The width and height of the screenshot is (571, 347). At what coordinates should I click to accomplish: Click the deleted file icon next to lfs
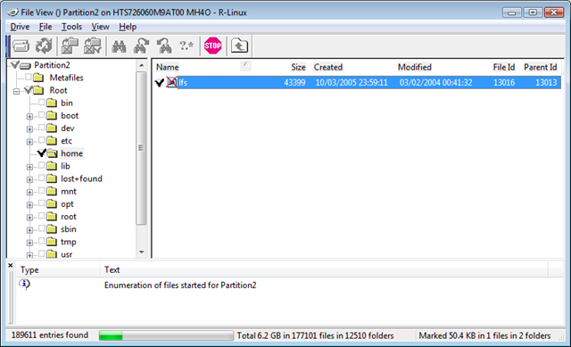(172, 82)
